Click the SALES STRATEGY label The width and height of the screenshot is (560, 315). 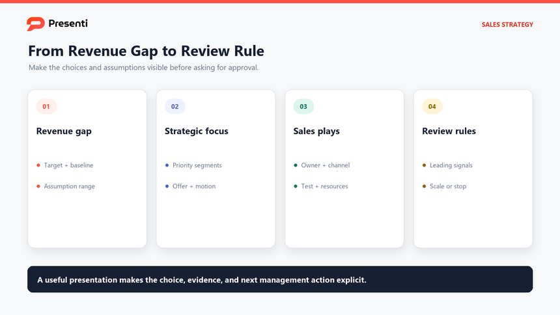pos(507,25)
